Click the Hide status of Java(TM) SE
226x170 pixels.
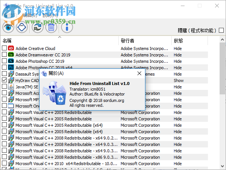pyautogui.click(x=177, y=87)
